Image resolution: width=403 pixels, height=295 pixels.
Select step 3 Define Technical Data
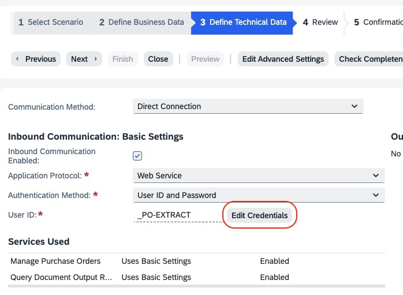(243, 23)
